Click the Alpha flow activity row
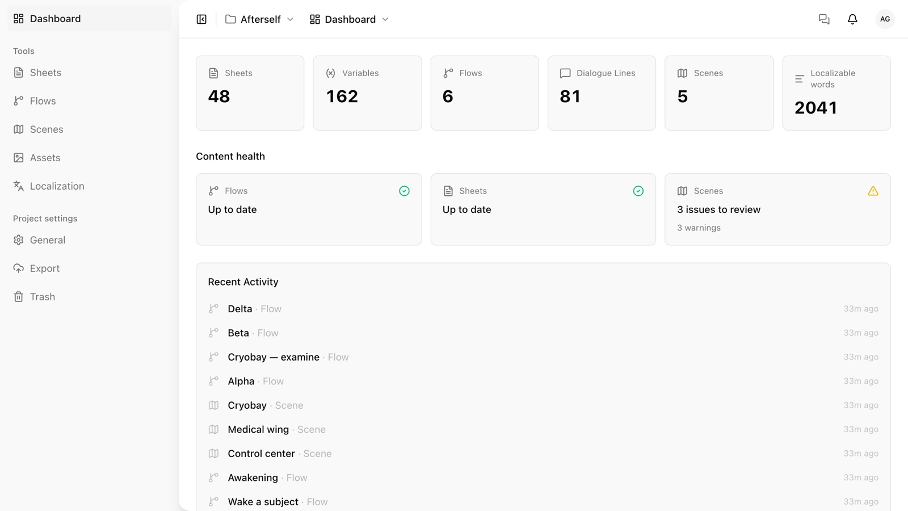This screenshot has height=511, width=908. point(543,382)
